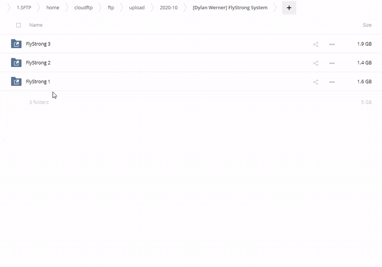The image size is (382, 267).
Task: Toggle the select all checkbox
Action: point(19,25)
